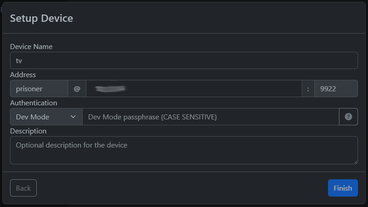This screenshot has width=368, height=207.
Task: Click the Authentication label
Action: click(x=34, y=103)
